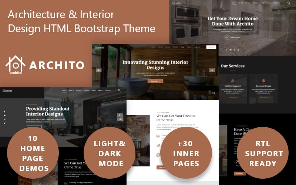The width and height of the screenshot is (296, 185).
Task: Click the 1/3 slide counter
Action: pyautogui.click(x=212, y=93)
